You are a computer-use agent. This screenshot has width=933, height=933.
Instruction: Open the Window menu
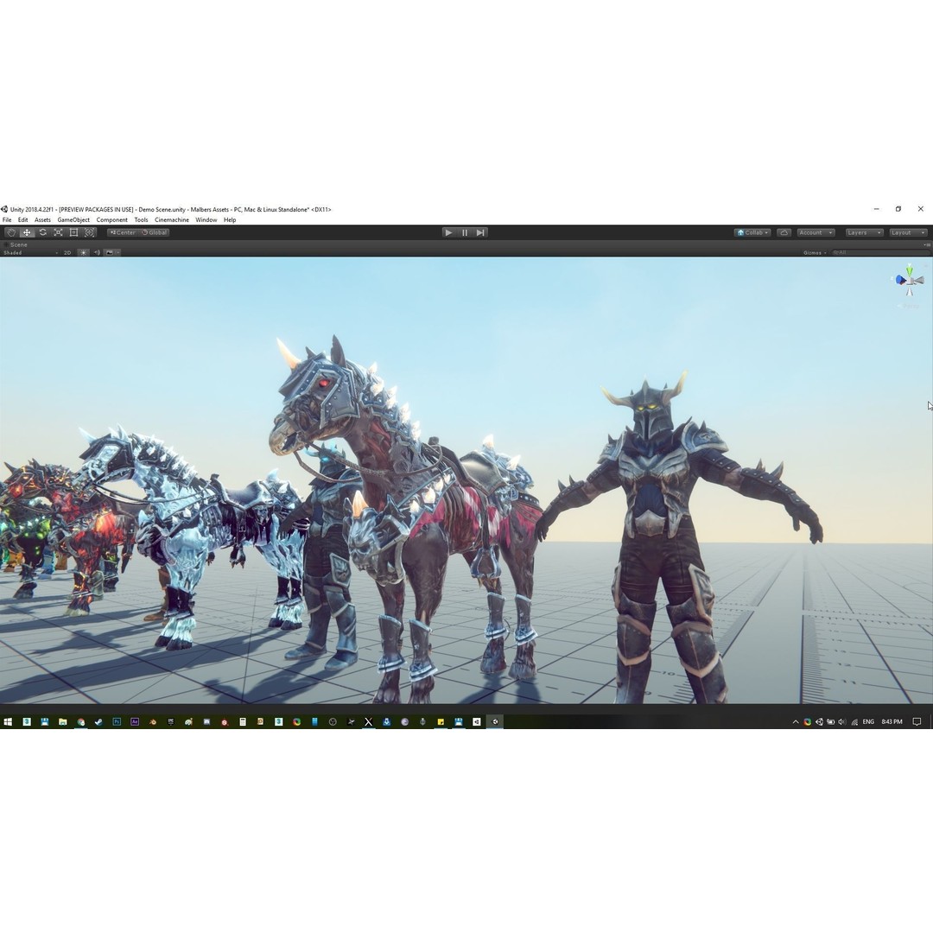[206, 220]
